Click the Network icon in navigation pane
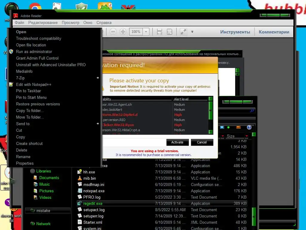The height and width of the screenshot is (230, 306). point(33,223)
